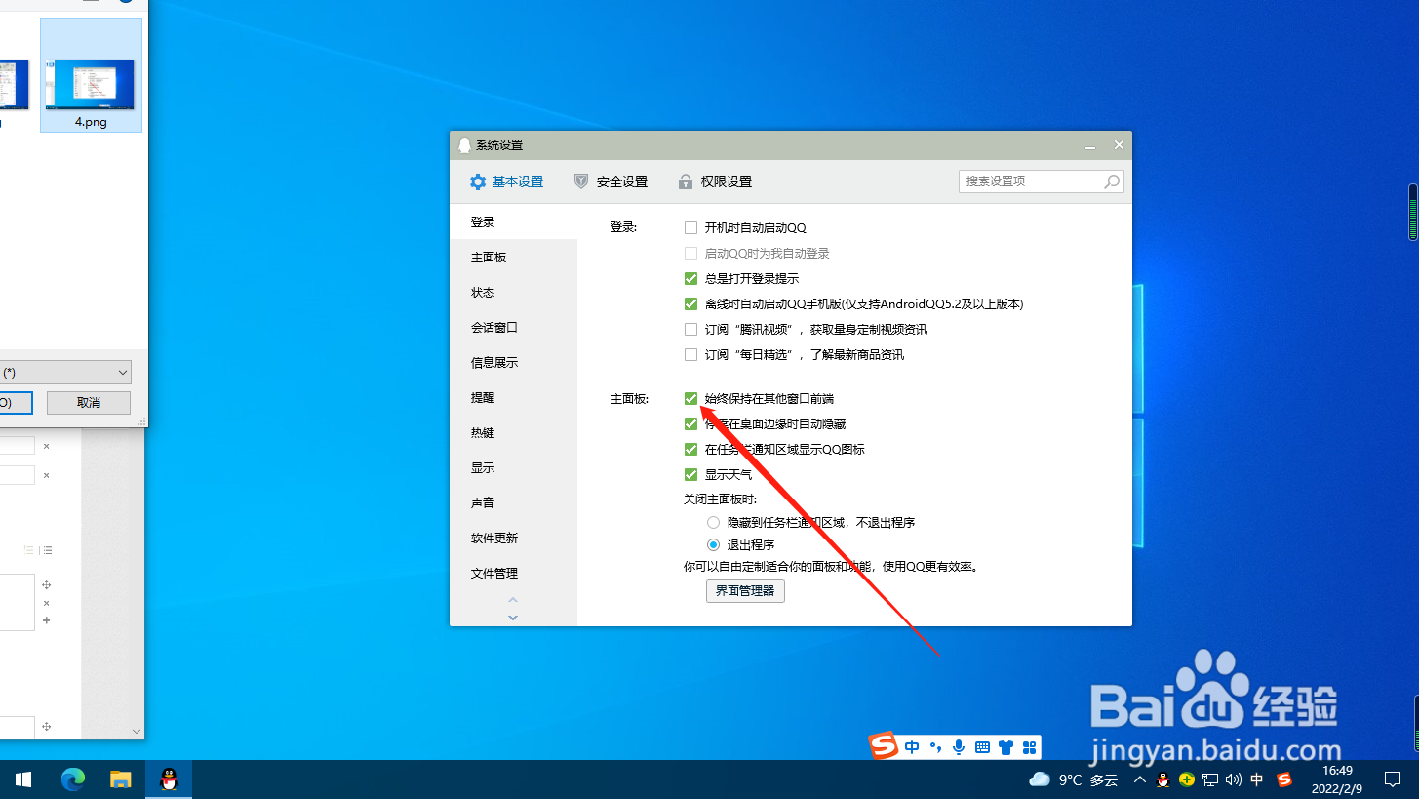The image size is (1419, 799).
Task: Open File Explorer from the taskbar
Action: coord(121,779)
